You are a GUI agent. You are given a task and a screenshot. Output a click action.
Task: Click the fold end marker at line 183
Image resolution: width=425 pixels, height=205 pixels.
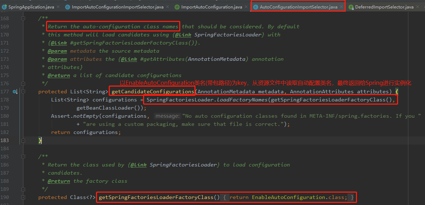(23, 140)
